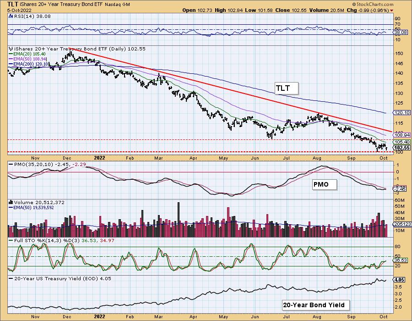Click the TLT annotation box on price chart
The width and height of the screenshot is (412, 321).
pyautogui.click(x=287, y=88)
